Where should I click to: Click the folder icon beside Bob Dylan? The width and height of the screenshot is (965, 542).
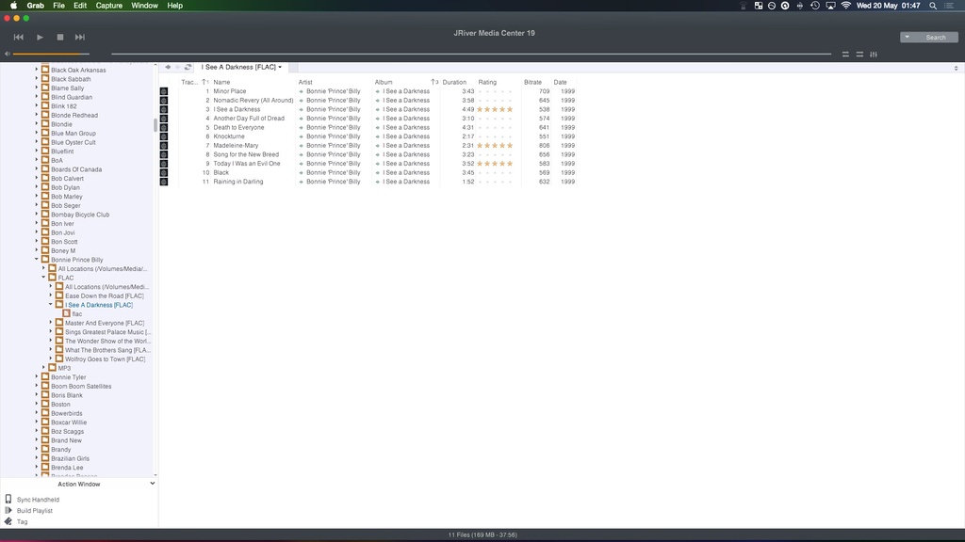tap(45, 187)
